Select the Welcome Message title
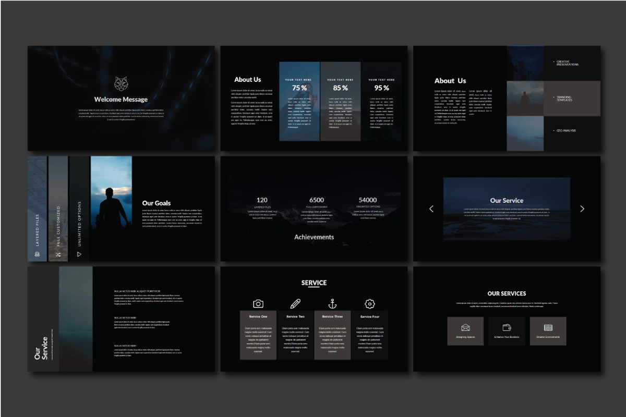The height and width of the screenshot is (417, 626). [x=121, y=99]
